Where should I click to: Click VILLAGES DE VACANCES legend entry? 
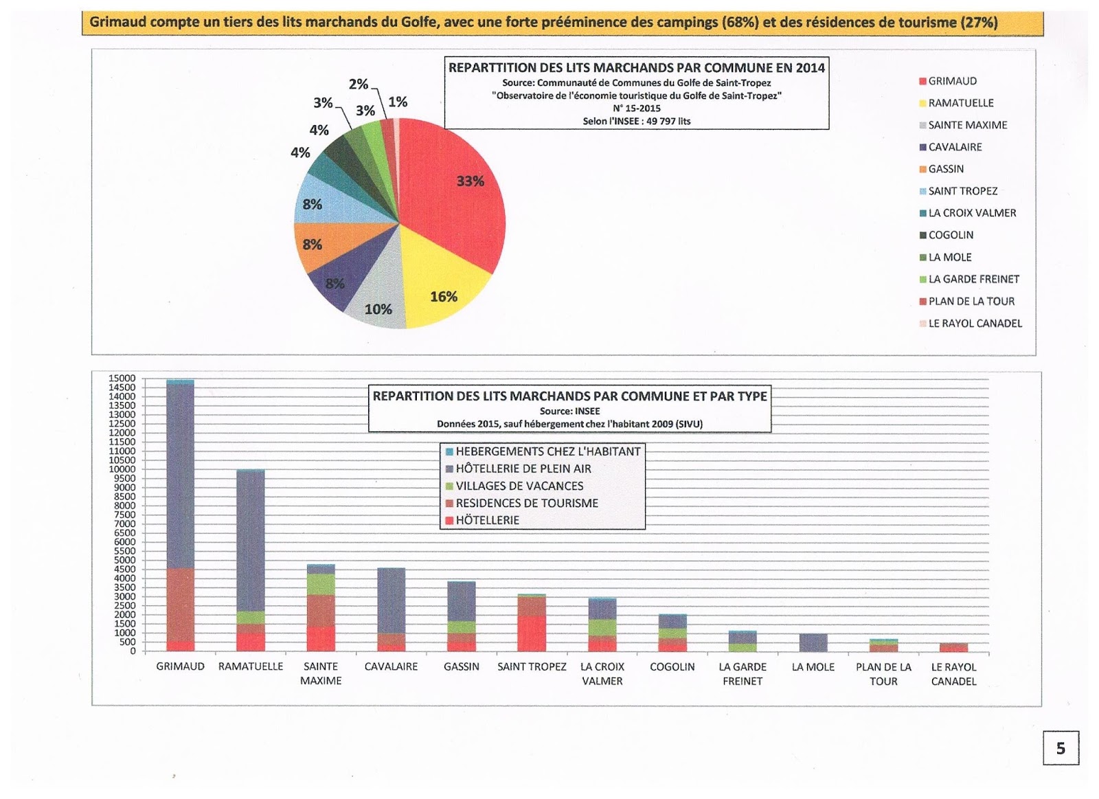pyautogui.click(x=514, y=486)
